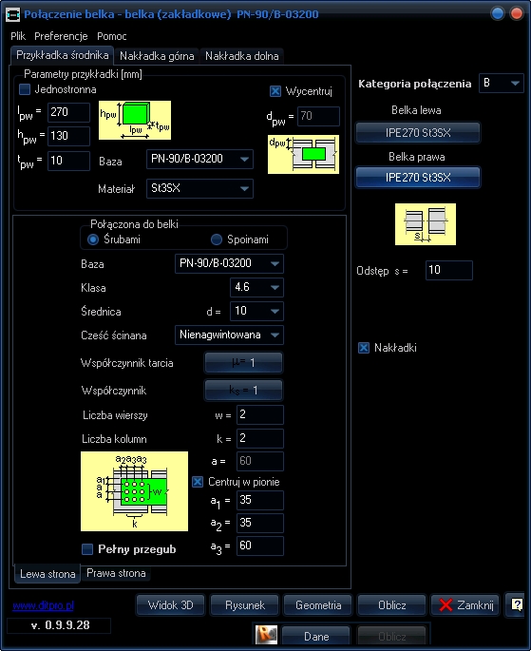
Task: Switch to the Nakładka górna tab
Action: (x=157, y=56)
